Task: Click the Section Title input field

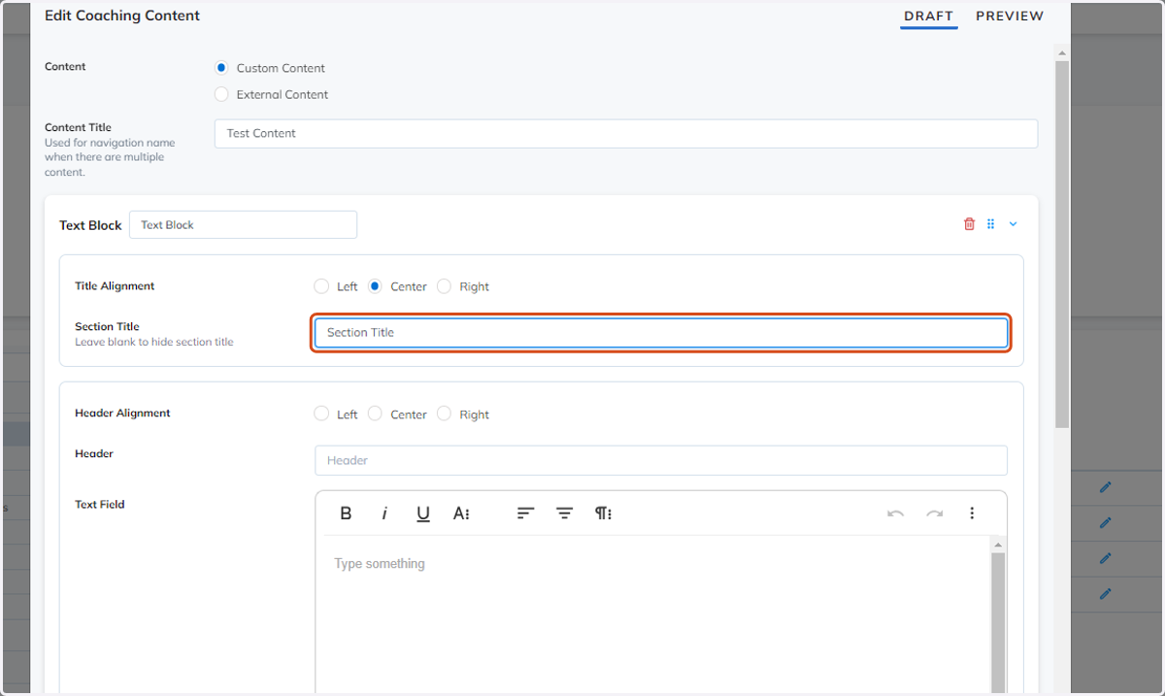Action: pos(661,333)
